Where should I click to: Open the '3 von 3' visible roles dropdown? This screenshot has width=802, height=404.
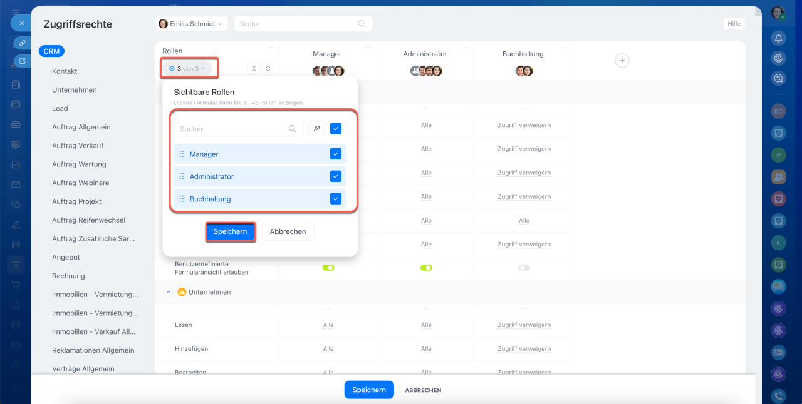tap(187, 69)
